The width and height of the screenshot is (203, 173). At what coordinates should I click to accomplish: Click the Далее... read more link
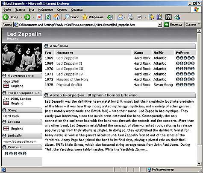tap(142, 150)
